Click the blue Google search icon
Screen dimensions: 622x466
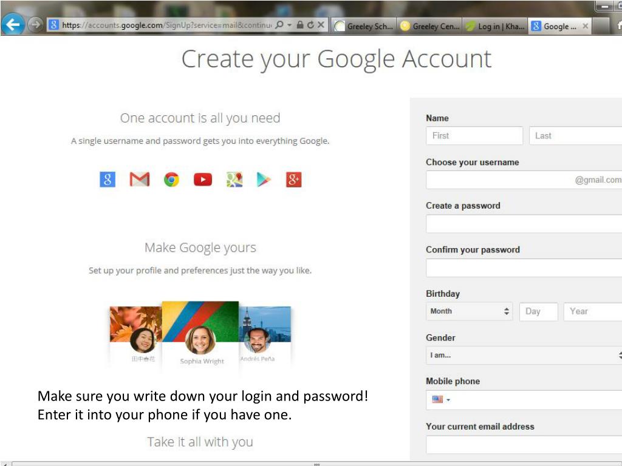pos(108,180)
